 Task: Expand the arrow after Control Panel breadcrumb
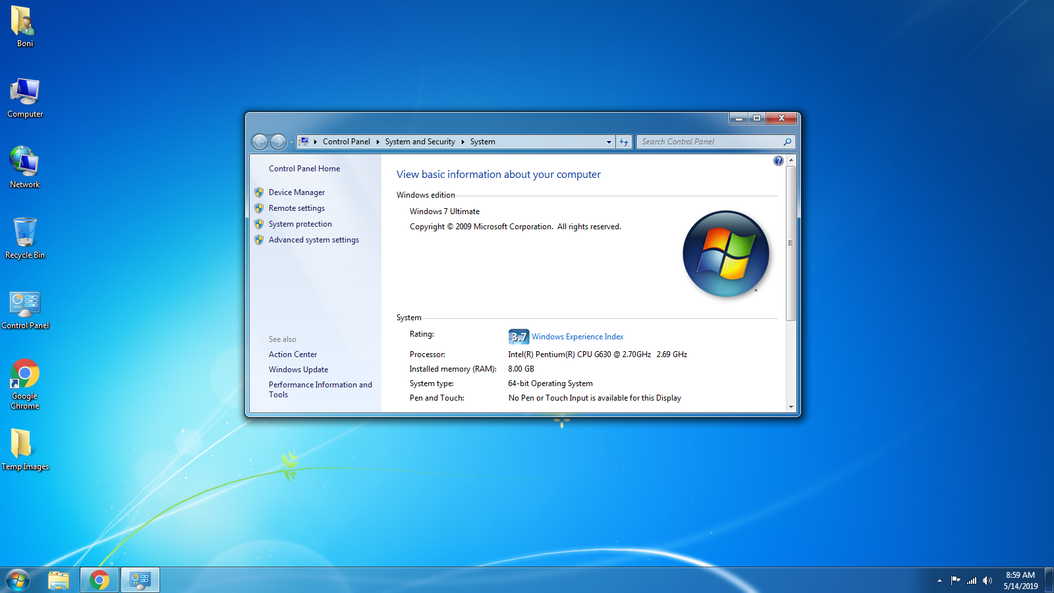click(x=378, y=142)
